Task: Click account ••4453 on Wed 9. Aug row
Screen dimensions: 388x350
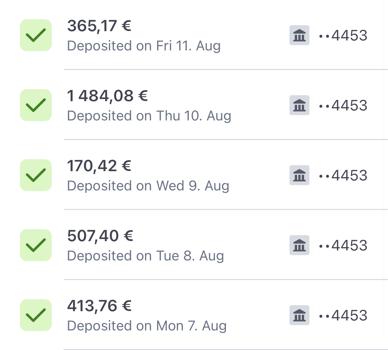Action: 343,175
